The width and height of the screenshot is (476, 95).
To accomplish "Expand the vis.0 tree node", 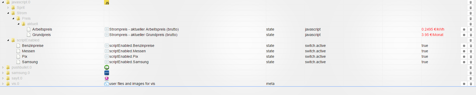I will pyautogui.click(x=3, y=84).
